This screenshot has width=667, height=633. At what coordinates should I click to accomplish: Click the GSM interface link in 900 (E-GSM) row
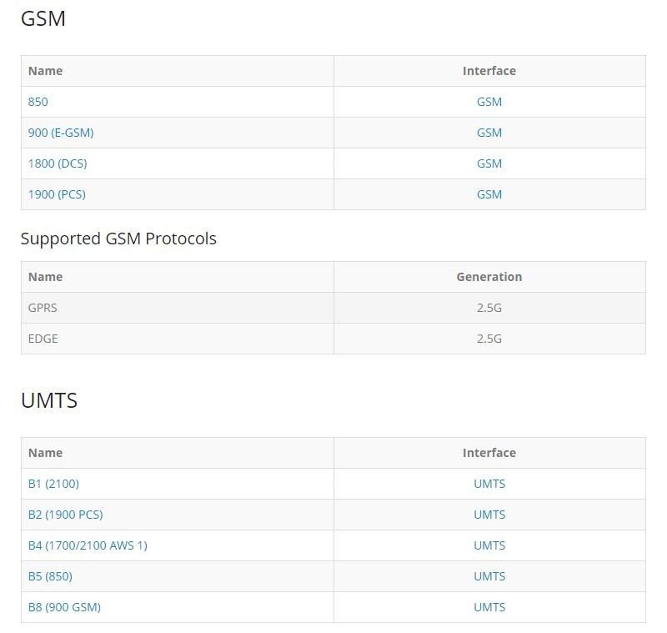[x=489, y=133]
